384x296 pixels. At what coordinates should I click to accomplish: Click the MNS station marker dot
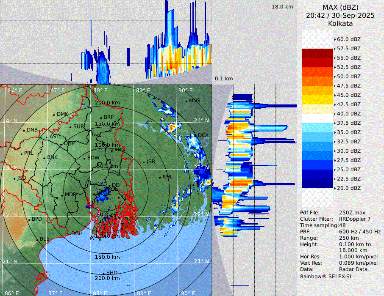point(186,101)
